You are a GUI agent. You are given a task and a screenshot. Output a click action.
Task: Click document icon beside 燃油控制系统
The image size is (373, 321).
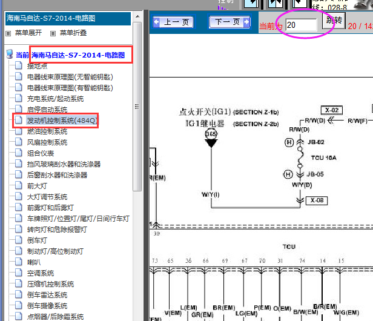(x=19, y=131)
